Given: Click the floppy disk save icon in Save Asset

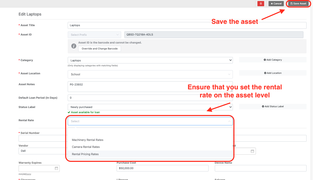Looking at the screenshot, I should (291, 4).
